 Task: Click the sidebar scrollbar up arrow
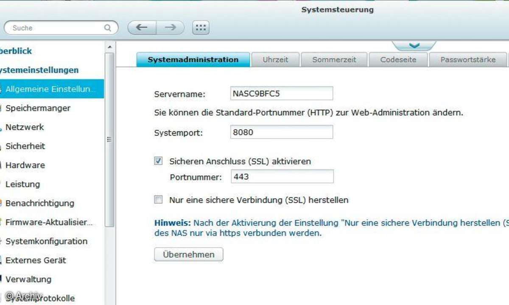click(x=109, y=47)
